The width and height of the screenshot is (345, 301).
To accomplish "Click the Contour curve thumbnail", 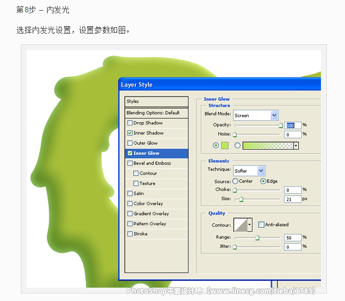I will (240, 225).
